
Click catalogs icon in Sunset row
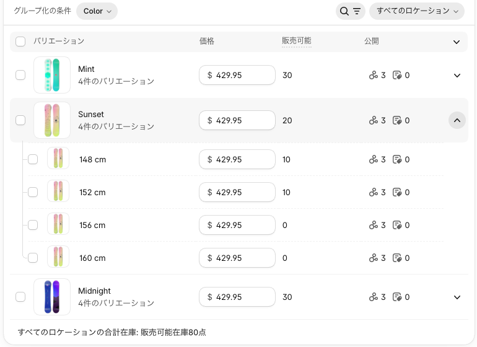click(x=397, y=121)
